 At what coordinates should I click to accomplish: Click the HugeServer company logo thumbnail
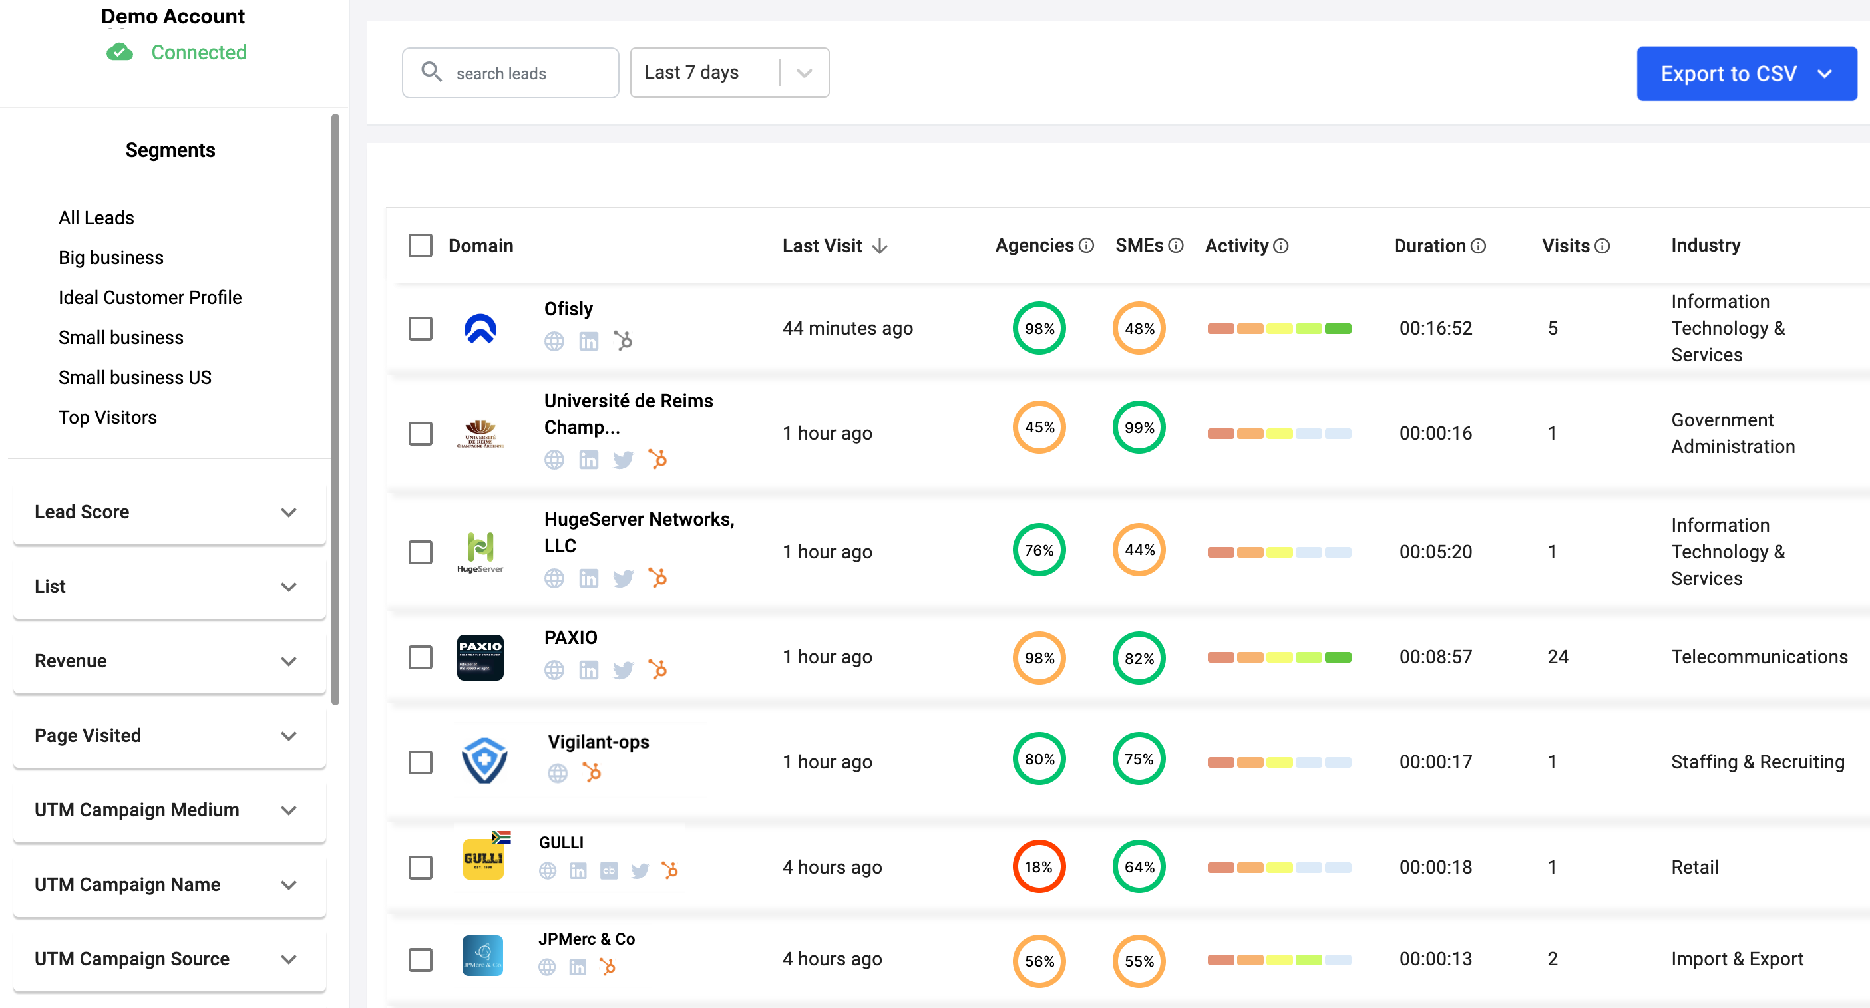tap(480, 552)
